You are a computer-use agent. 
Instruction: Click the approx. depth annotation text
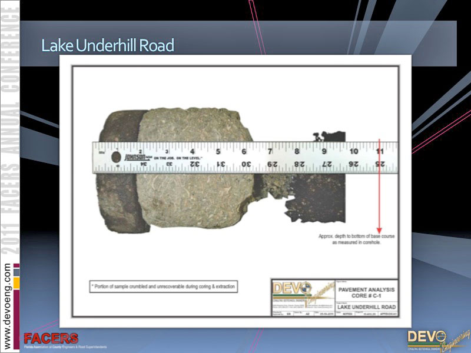(357, 239)
